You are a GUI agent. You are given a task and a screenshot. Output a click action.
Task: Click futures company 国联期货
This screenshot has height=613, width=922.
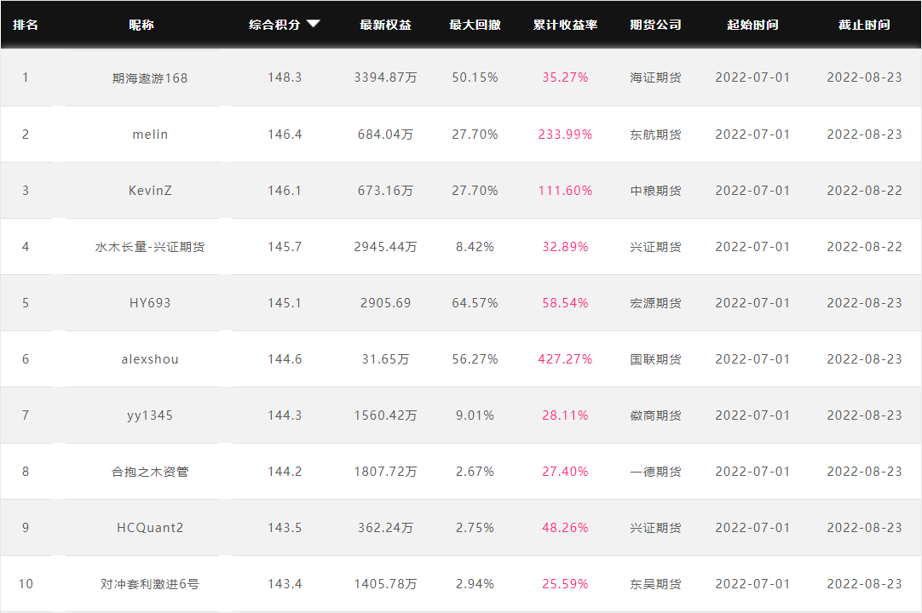pos(655,359)
